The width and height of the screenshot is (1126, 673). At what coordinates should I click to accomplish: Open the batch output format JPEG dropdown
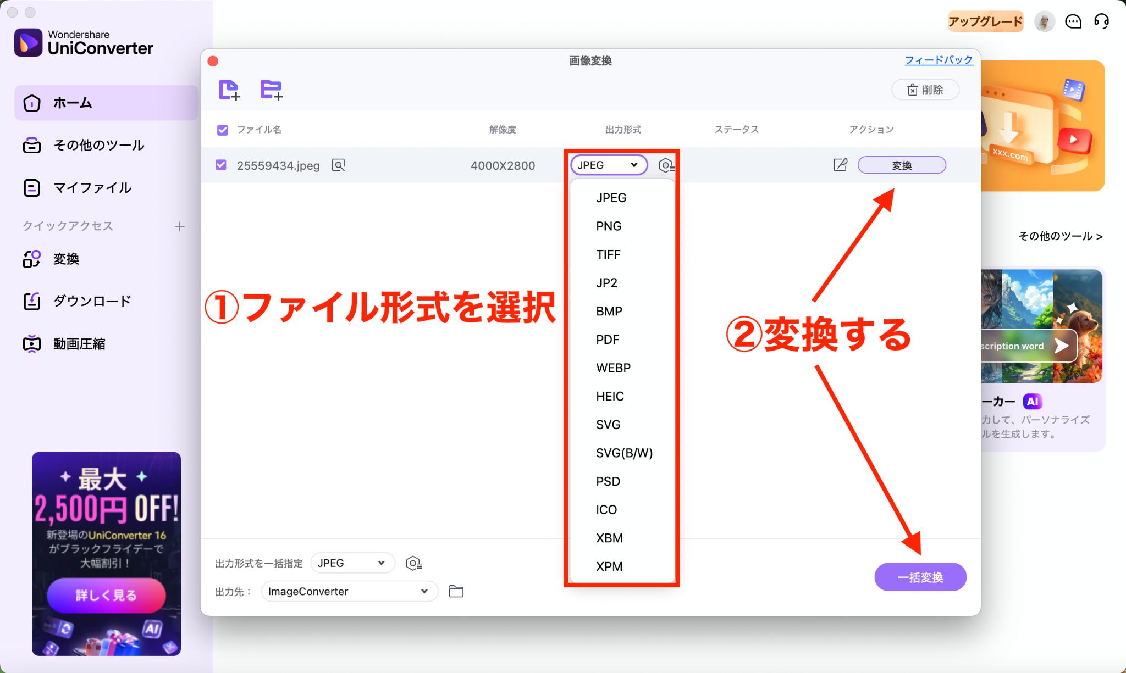pos(352,563)
